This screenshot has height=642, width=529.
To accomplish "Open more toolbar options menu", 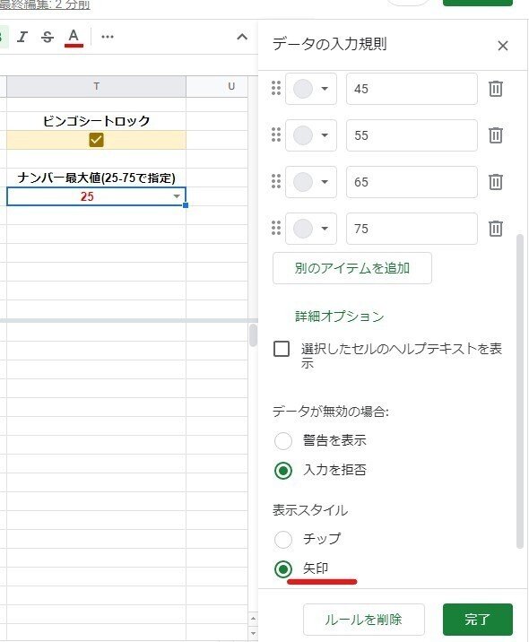I will 108,37.
